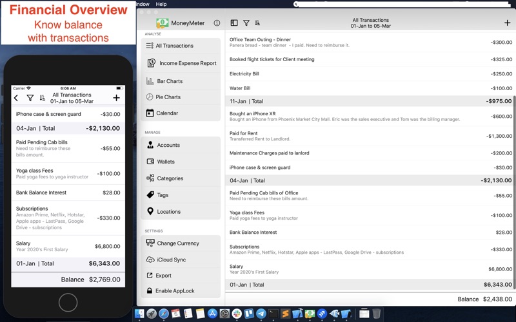Tap the phone home button
The image size is (516, 322).
tap(68, 302)
